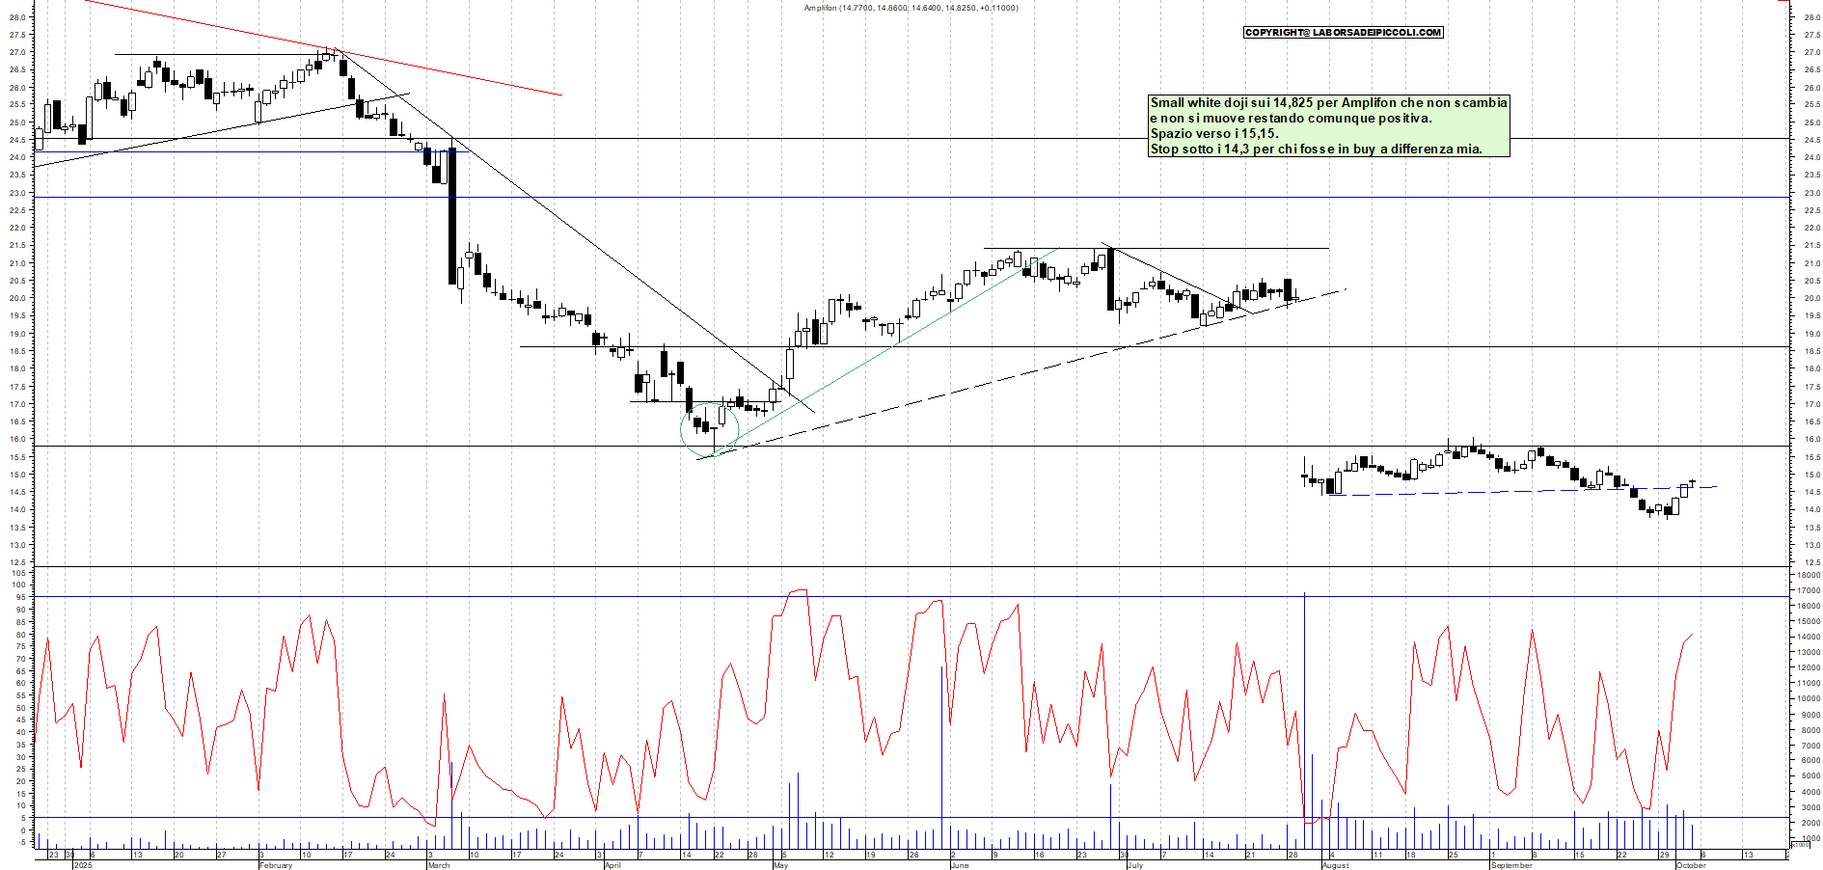Select the green annotation box about white doji
This screenshot has height=870, width=1823.
(x=1328, y=125)
